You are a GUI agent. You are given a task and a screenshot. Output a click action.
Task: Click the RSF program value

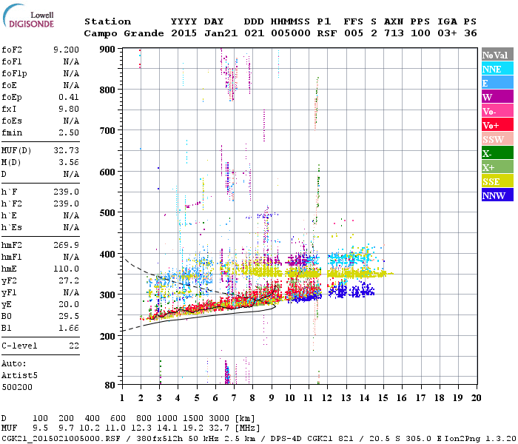327,33
